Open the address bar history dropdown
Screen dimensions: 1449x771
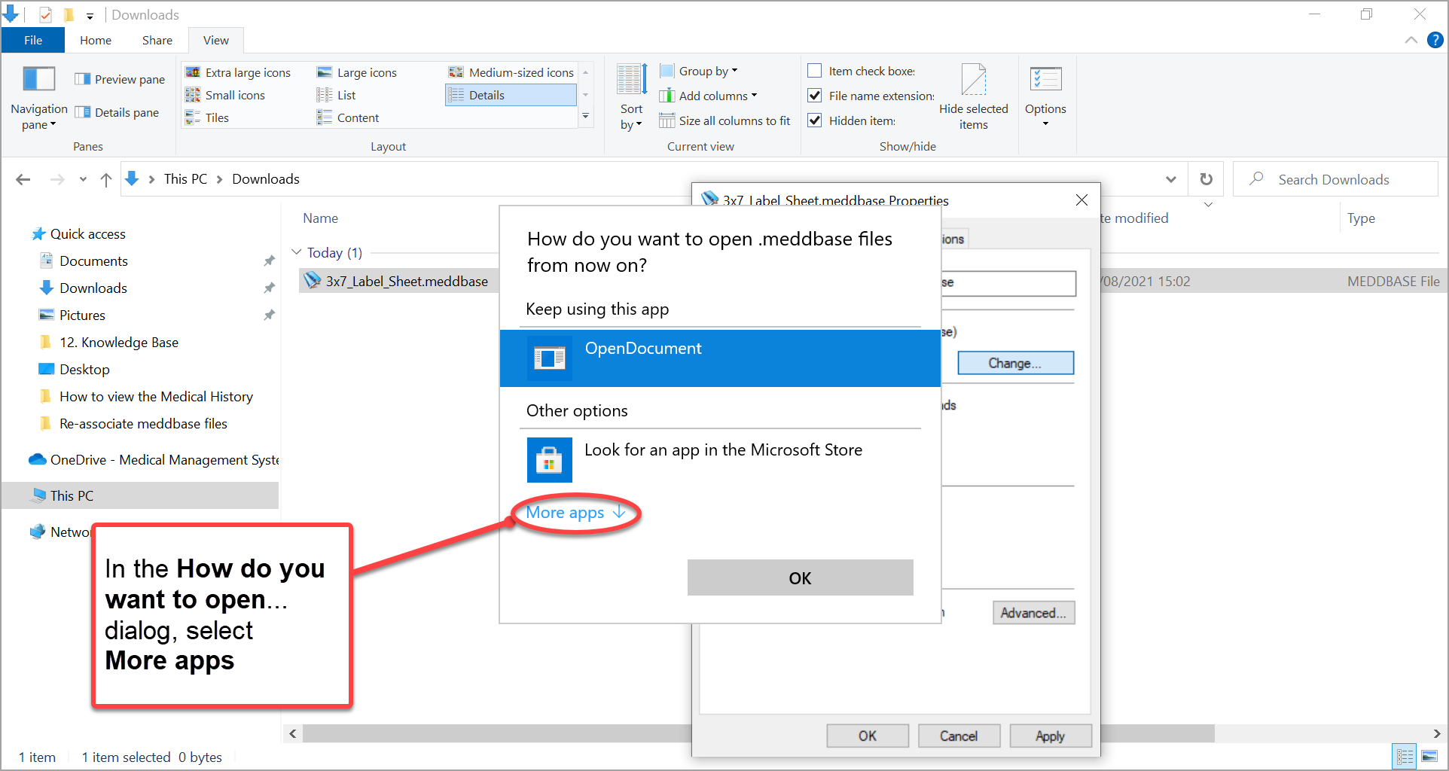tap(1171, 179)
